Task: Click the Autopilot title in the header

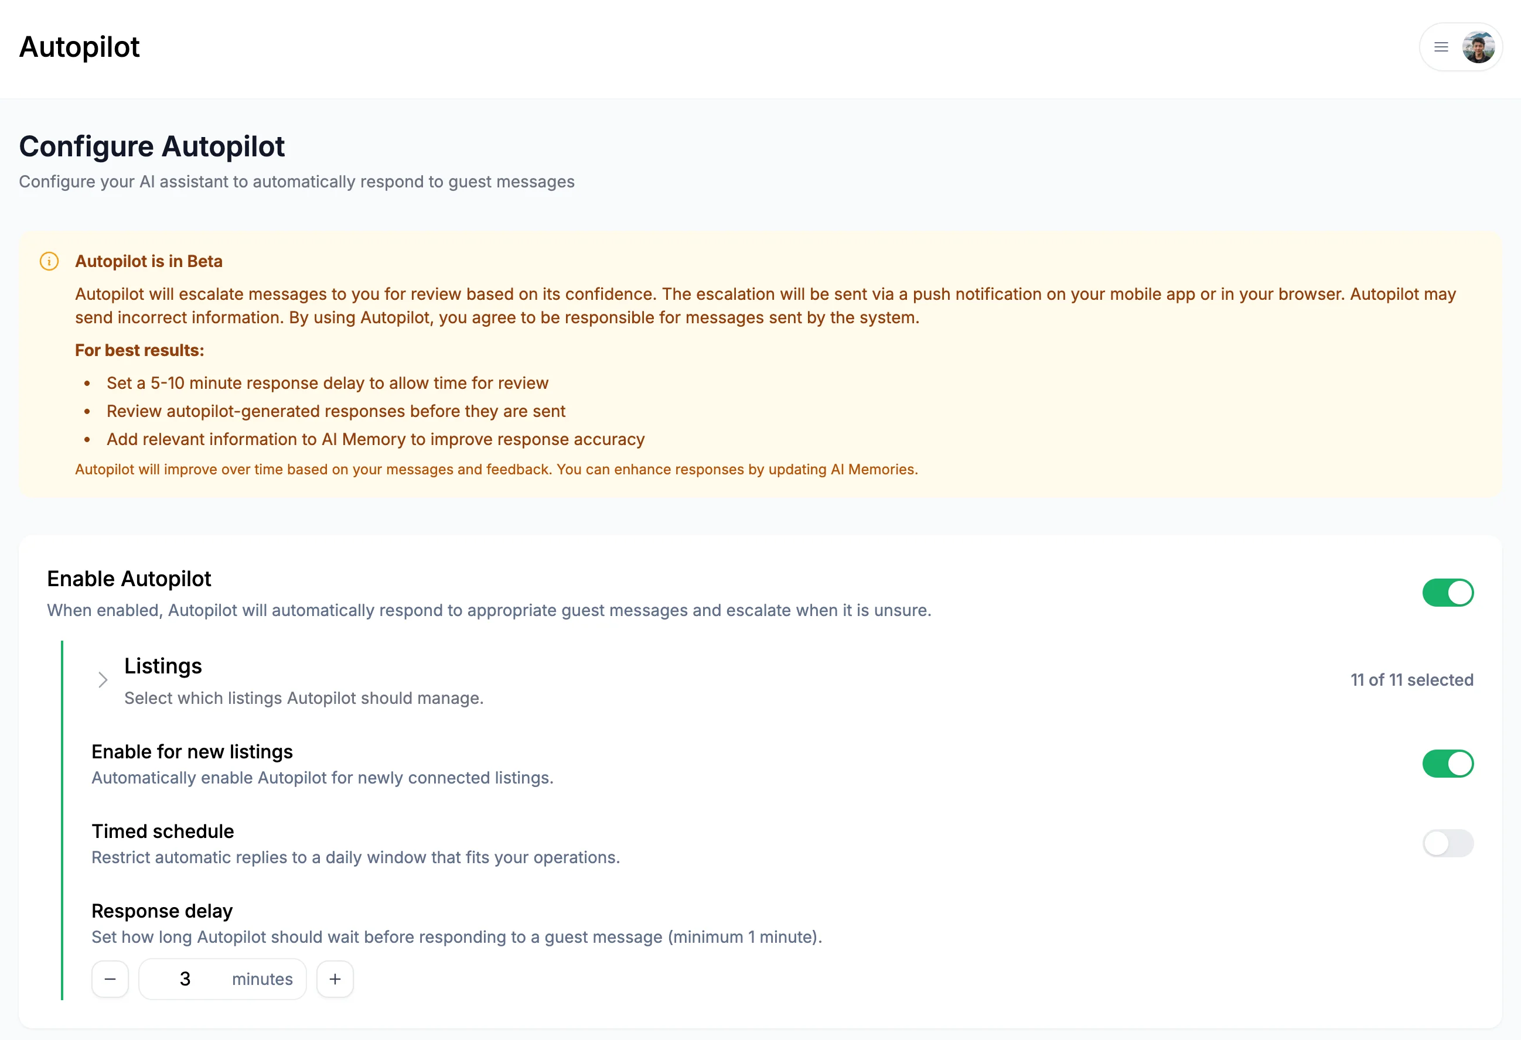Action: coord(79,47)
